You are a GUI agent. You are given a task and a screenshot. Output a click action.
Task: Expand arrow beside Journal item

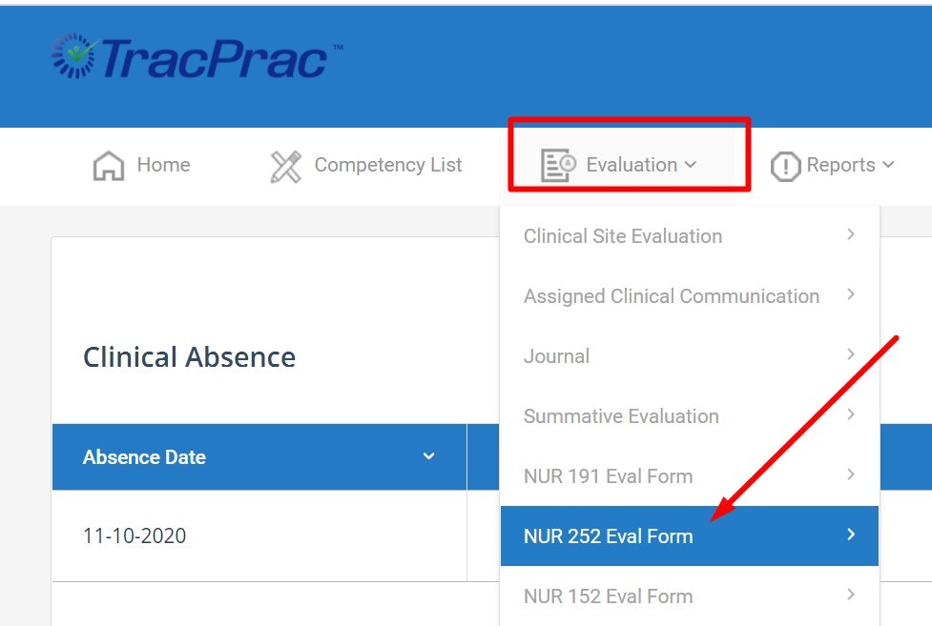click(x=851, y=355)
